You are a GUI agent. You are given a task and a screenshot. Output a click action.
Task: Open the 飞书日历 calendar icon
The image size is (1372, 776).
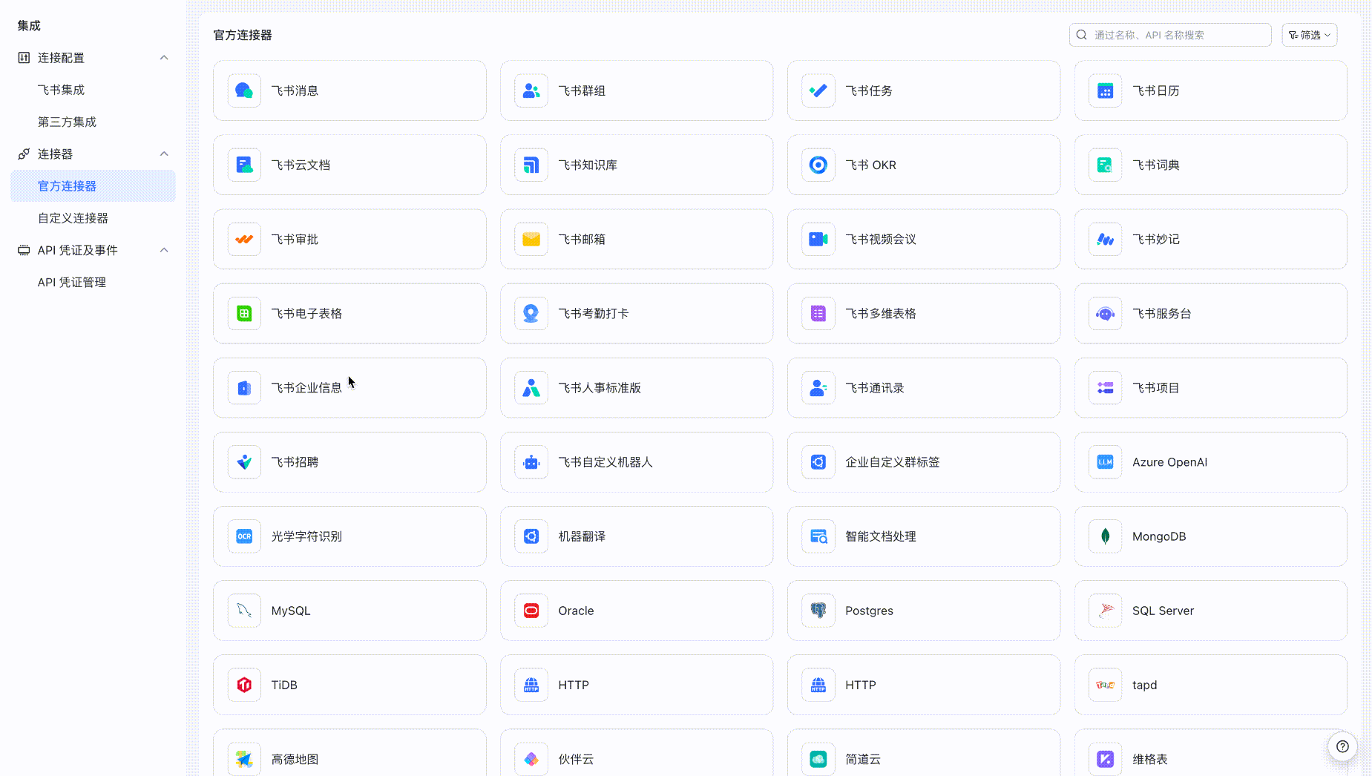(x=1106, y=91)
